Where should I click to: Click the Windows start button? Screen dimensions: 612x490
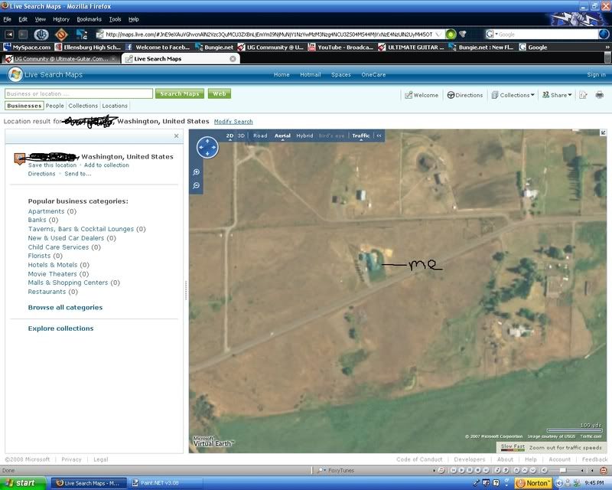coord(23,483)
